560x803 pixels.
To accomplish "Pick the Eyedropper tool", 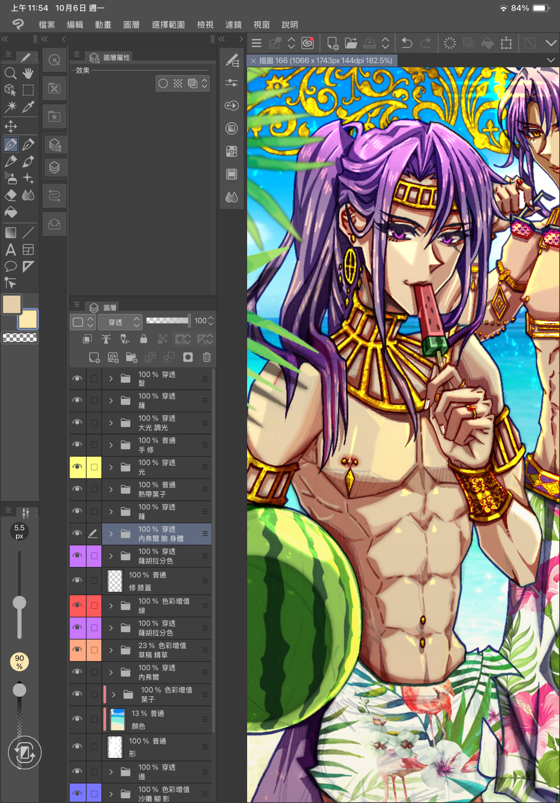I will (x=28, y=107).
